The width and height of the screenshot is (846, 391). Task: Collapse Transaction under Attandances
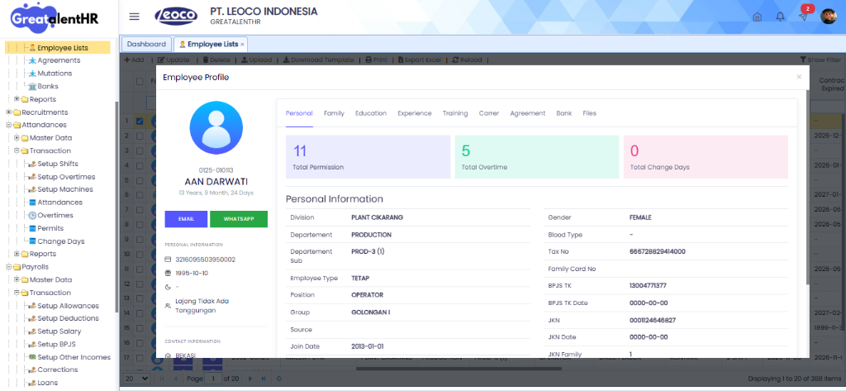pyautogui.click(x=17, y=150)
